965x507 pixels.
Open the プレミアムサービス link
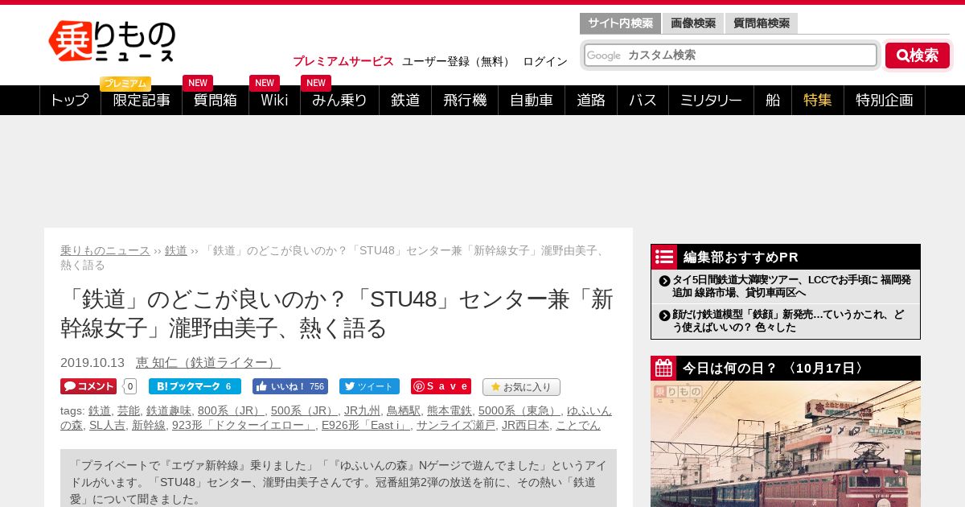click(x=343, y=61)
